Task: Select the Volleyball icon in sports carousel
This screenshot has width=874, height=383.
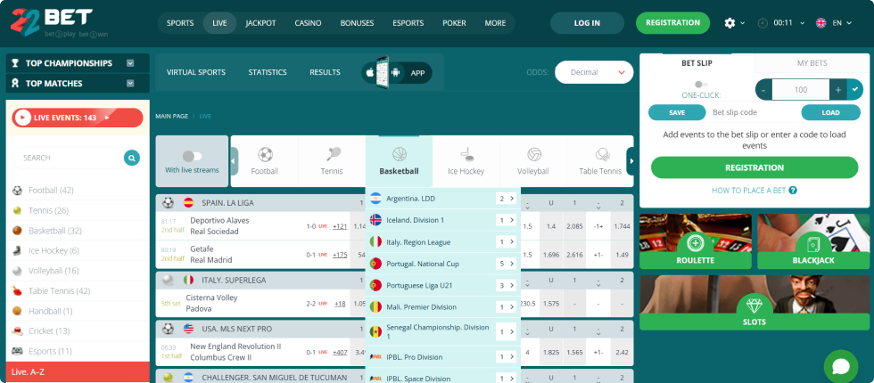Action: pyautogui.click(x=533, y=154)
